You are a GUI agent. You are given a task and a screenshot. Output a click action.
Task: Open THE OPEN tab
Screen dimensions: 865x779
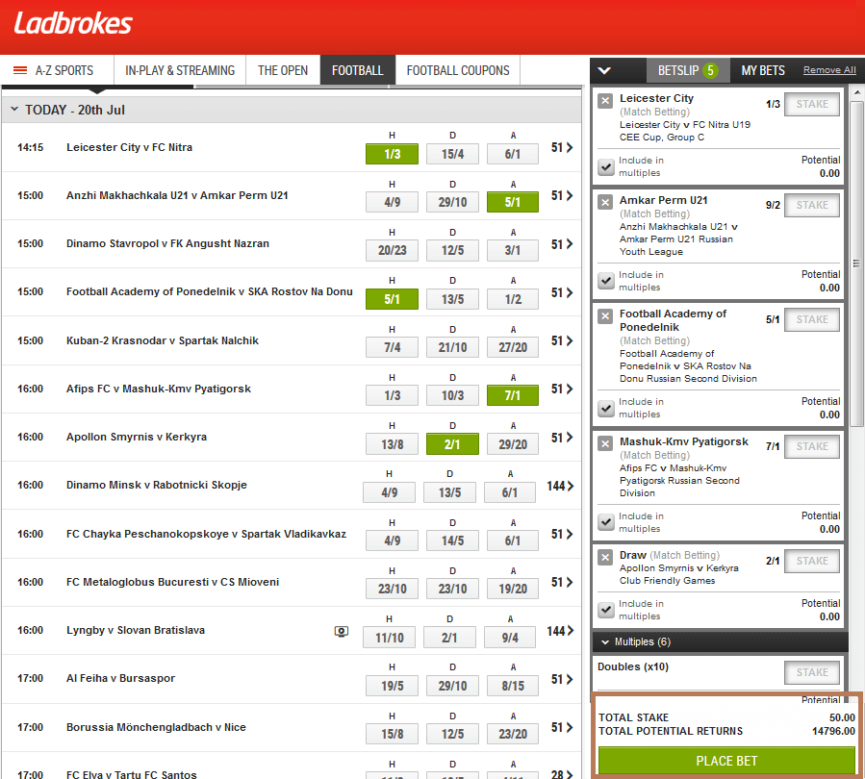pyautogui.click(x=283, y=70)
